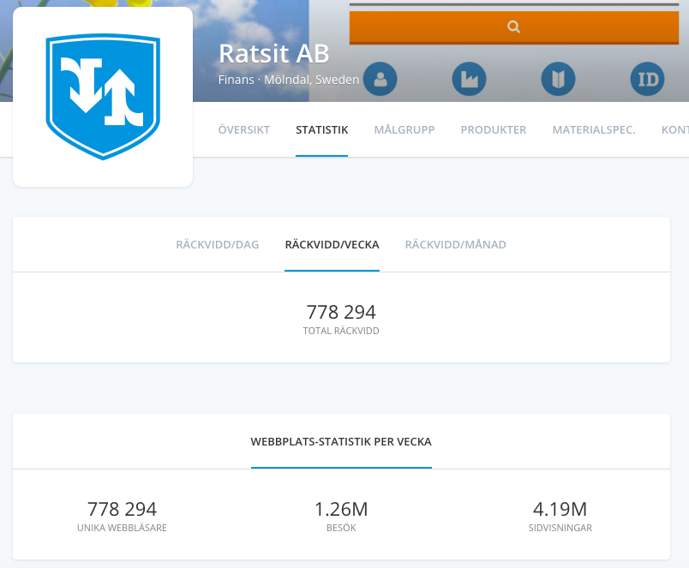Select the Räckvidd/Vecka tab
Screen dimensions: 689x568
click(332, 245)
